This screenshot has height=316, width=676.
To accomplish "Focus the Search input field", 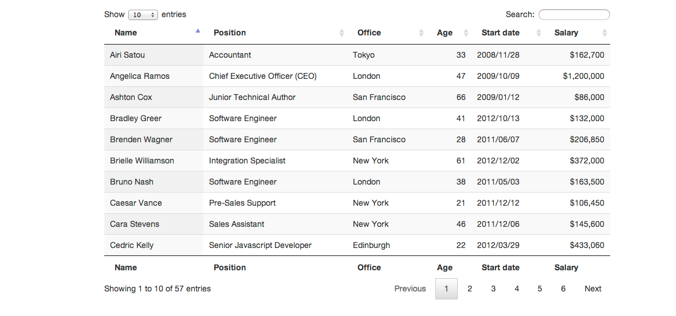I will coord(574,15).
